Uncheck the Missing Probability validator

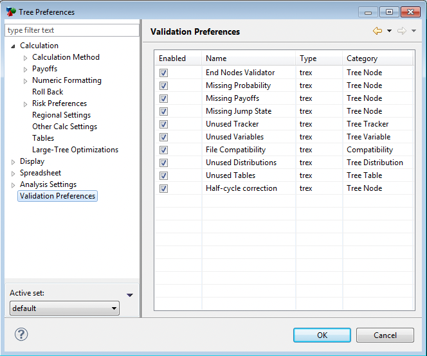163,85
